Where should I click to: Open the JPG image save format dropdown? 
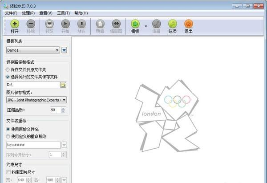coord(36,100)
